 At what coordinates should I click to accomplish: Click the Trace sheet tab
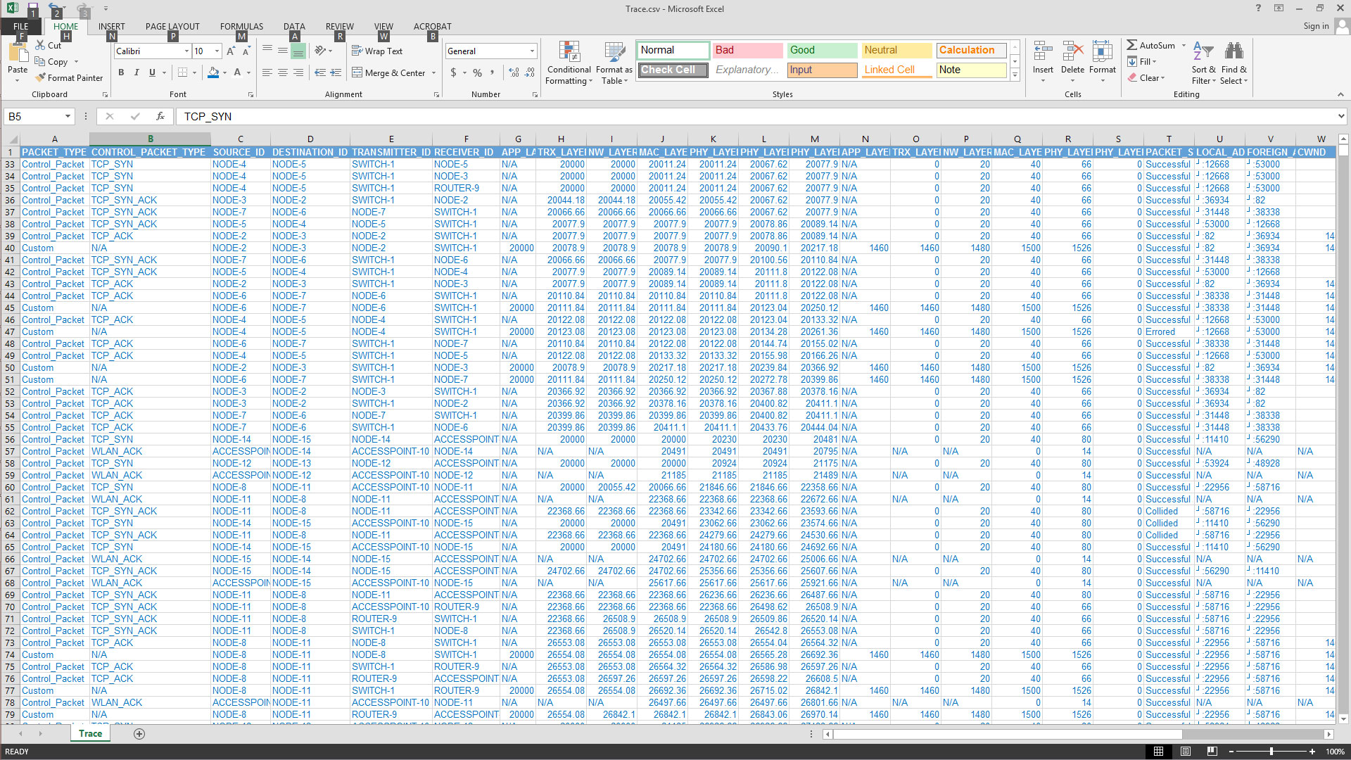pos(90,733)
